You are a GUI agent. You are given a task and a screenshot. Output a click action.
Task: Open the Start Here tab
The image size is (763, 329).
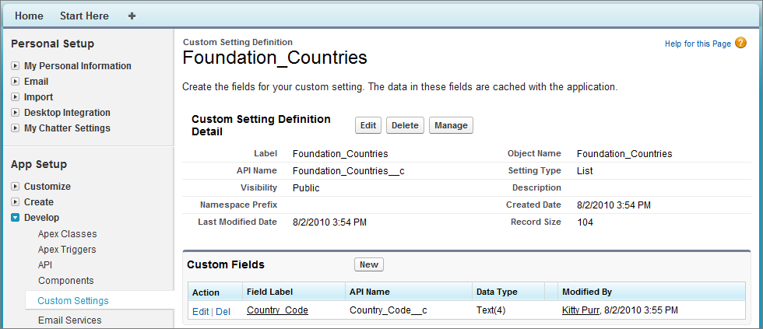point(84,16)
